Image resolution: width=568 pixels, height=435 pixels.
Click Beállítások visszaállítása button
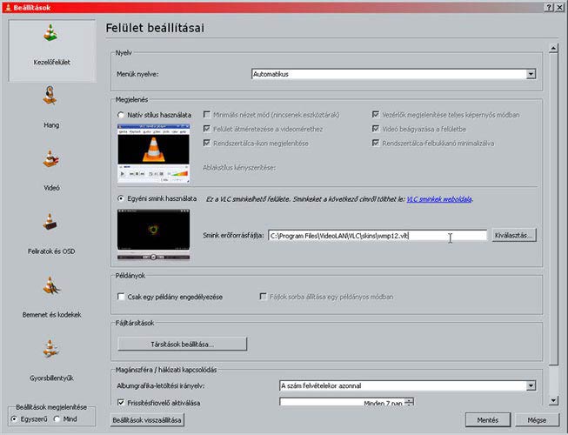click(147, 420)
